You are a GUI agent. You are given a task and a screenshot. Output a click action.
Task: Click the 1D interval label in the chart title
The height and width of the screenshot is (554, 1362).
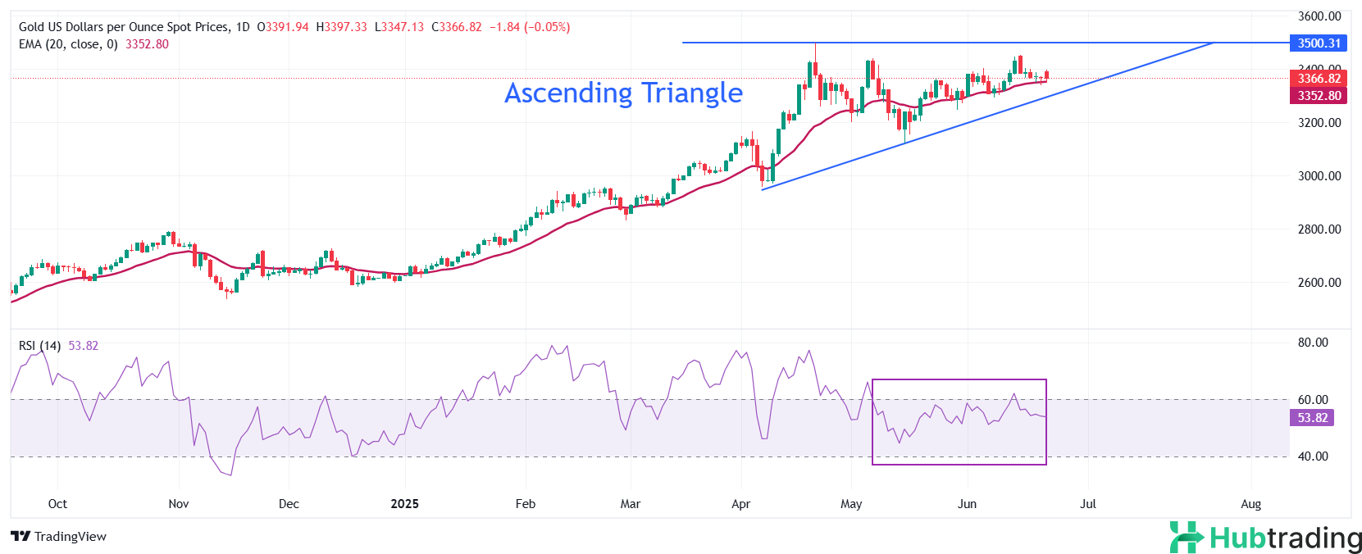242,27
